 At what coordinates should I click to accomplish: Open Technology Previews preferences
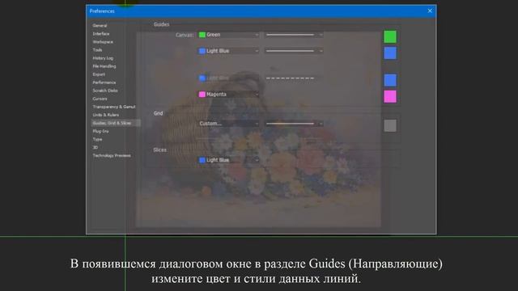tap(112, 155)
